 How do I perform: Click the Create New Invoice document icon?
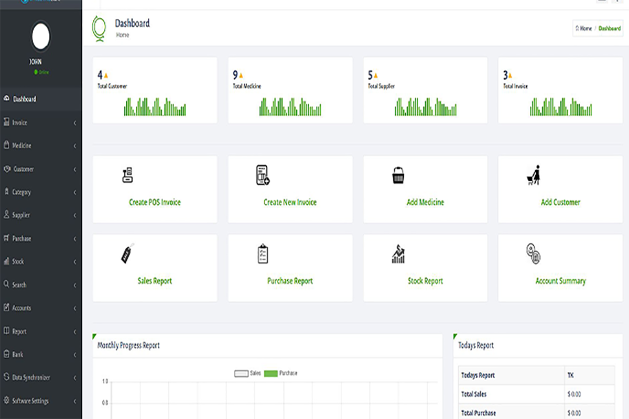(x=263, y=175)
